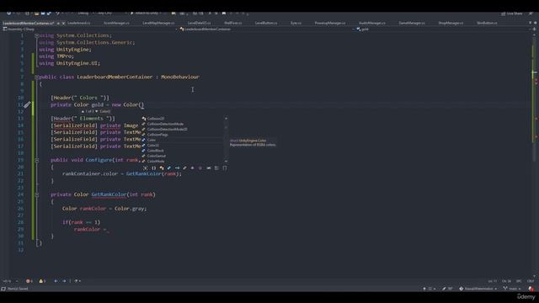539x303 pixels.
Task: Switch to the Leaderboard.cs tab
Action: pyautogui.click(x=78, y=23)
